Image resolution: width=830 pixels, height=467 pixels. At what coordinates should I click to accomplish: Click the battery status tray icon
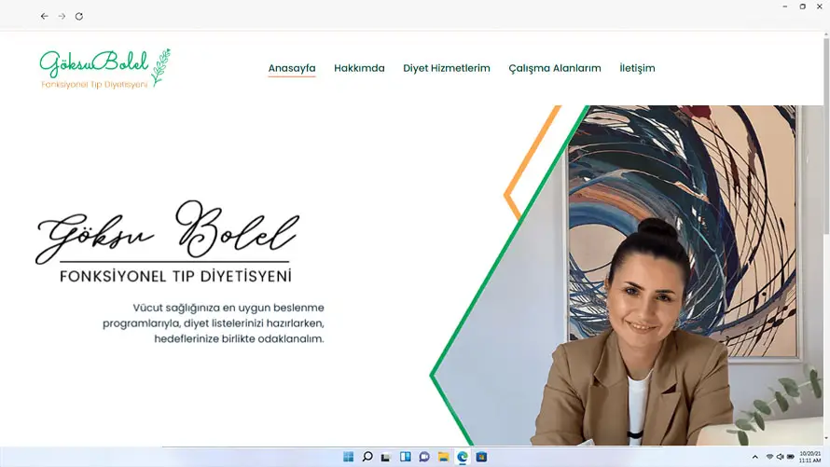(790, 457)
